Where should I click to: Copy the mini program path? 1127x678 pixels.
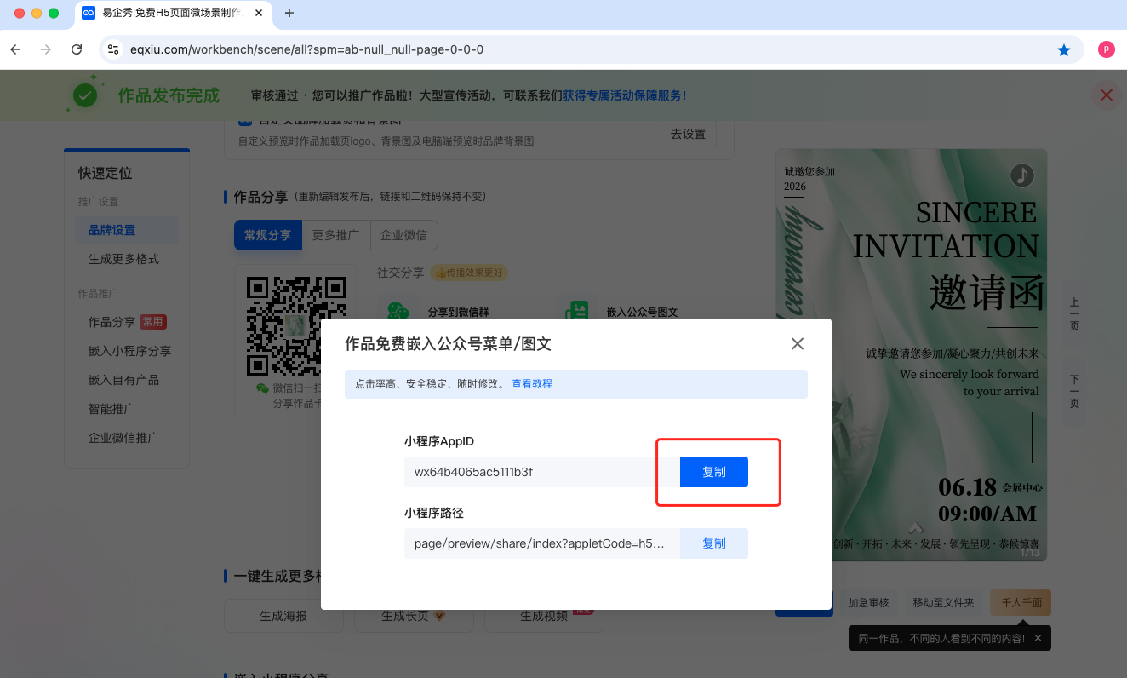(x=713, y=543)
